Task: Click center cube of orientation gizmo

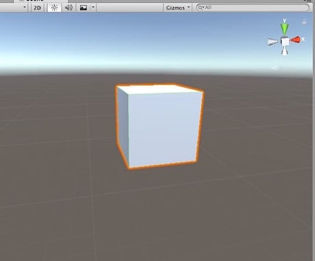Action: tap(285, 42)
